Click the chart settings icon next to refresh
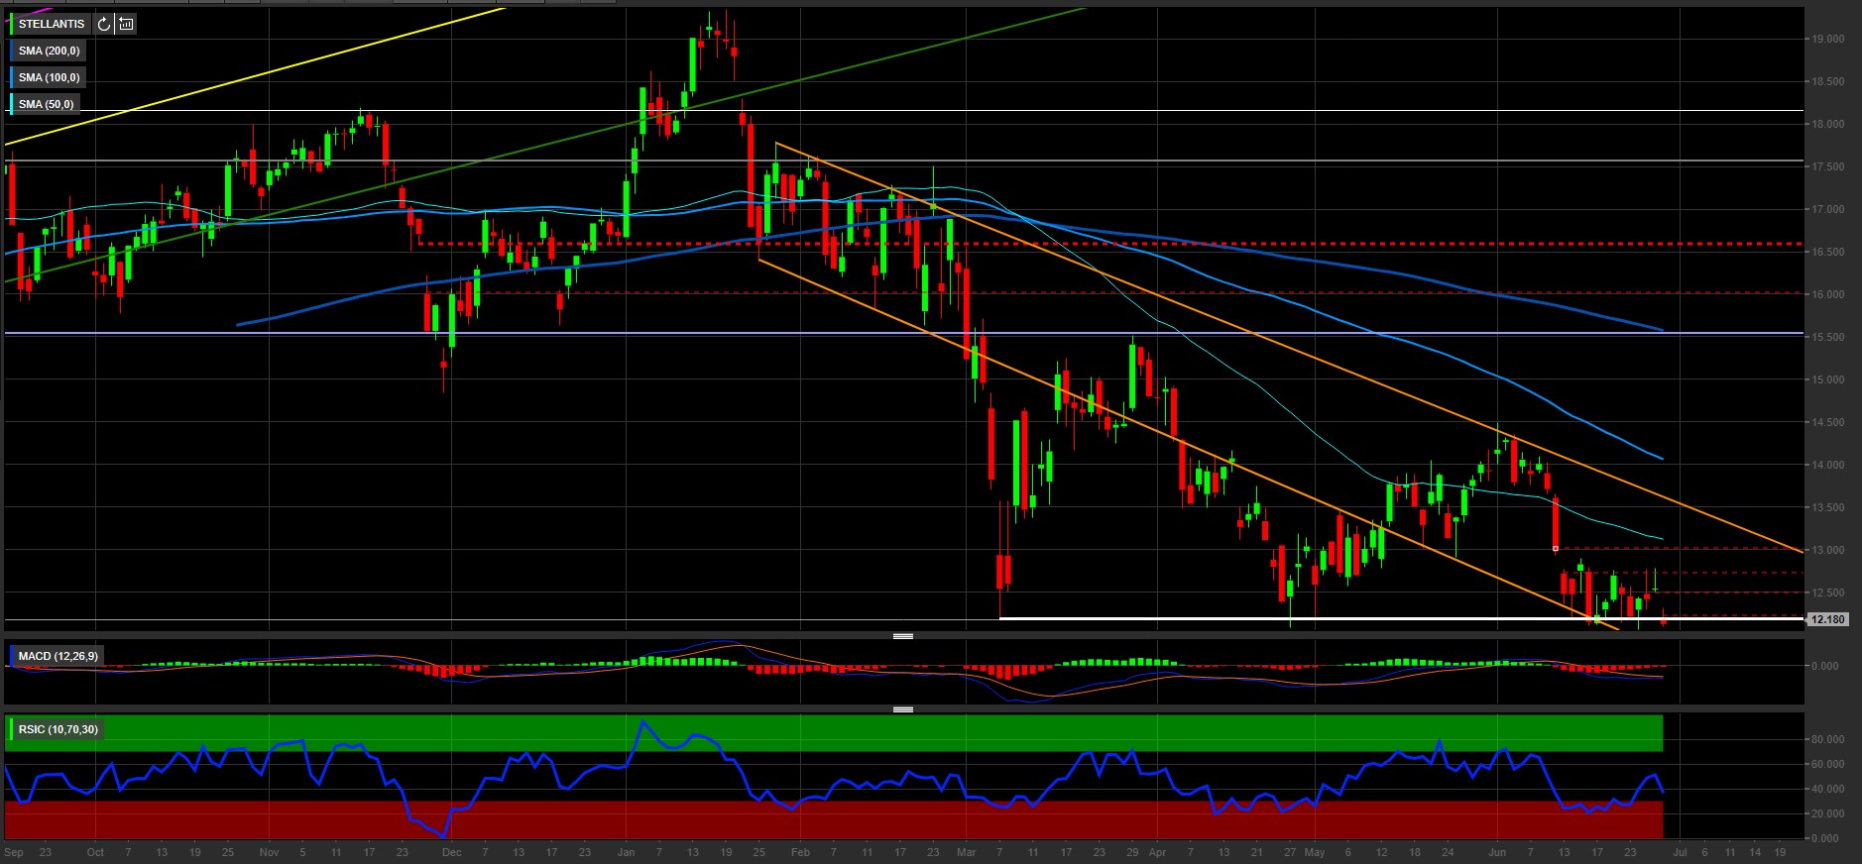1862x864 pixels. (126, 24)
